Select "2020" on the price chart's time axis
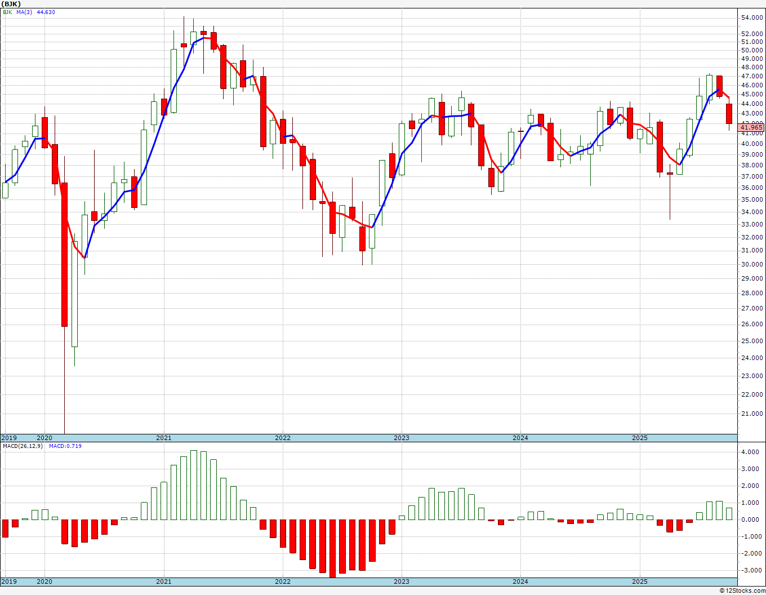This screenshot has height=595, width=766. [44, 438]
